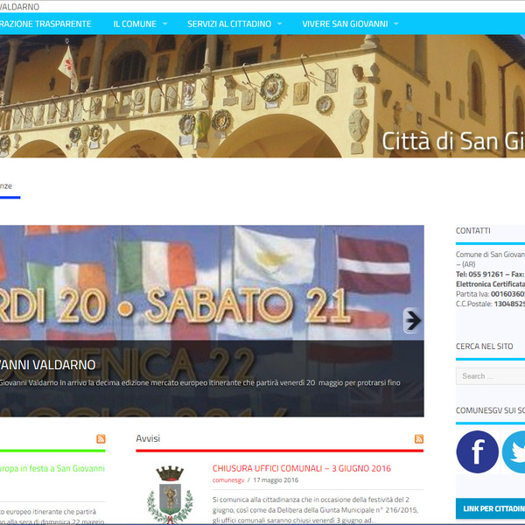Click the 17 maggio 2016 date text
This screenshot has width=525, height=525.
(x=276, y=480)
